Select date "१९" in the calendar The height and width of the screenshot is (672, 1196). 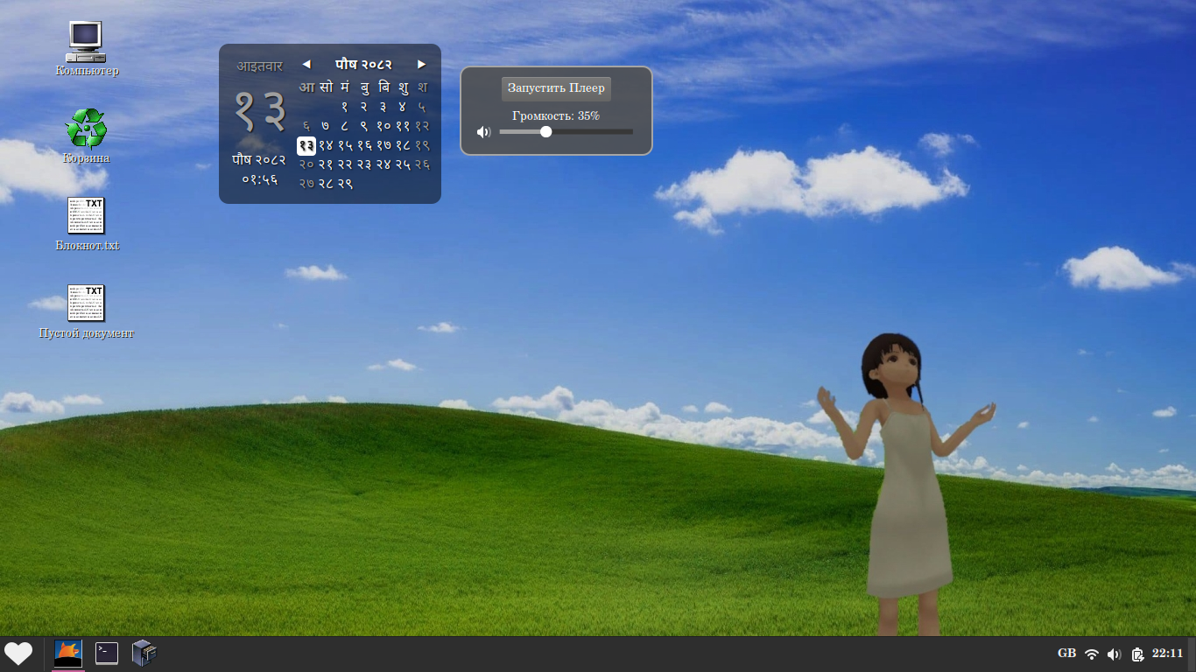[x=422, y=145]
